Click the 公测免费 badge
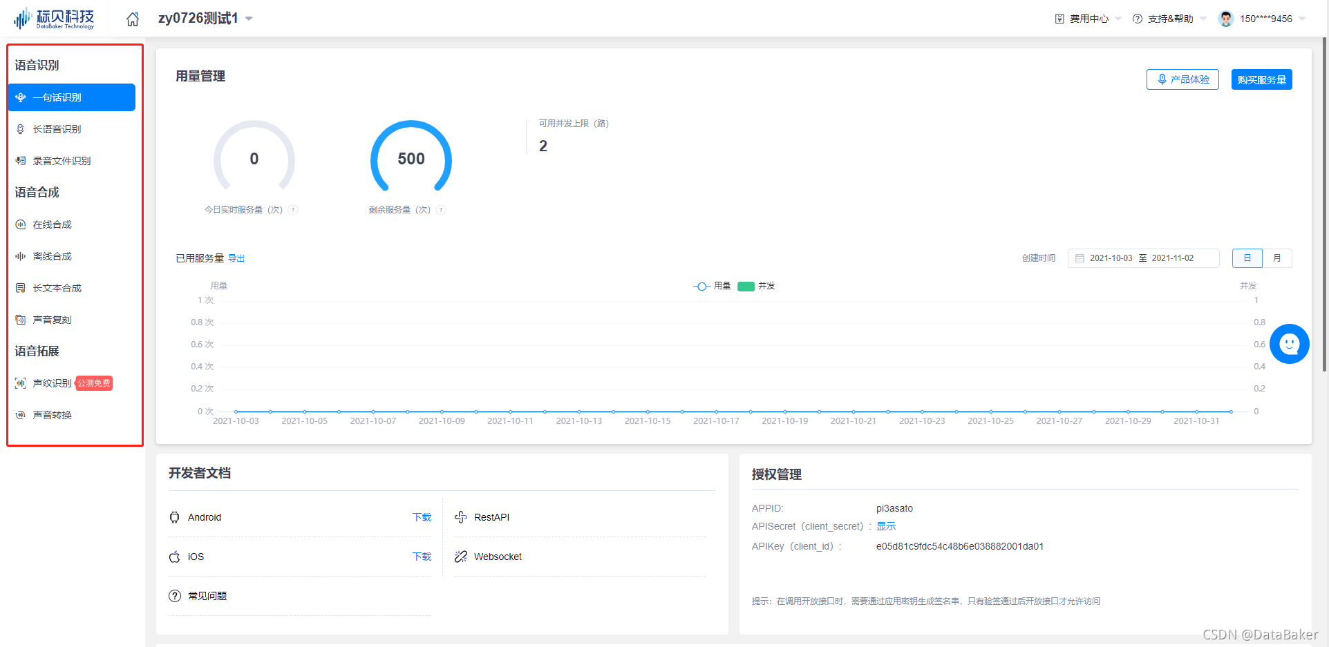 [x=93, y=383]
